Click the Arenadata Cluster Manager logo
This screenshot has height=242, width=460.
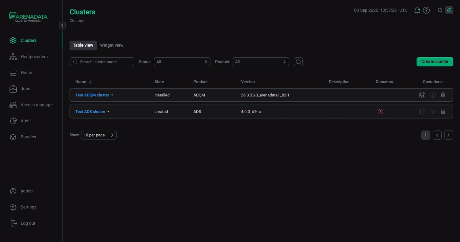[x=28, y=17]
